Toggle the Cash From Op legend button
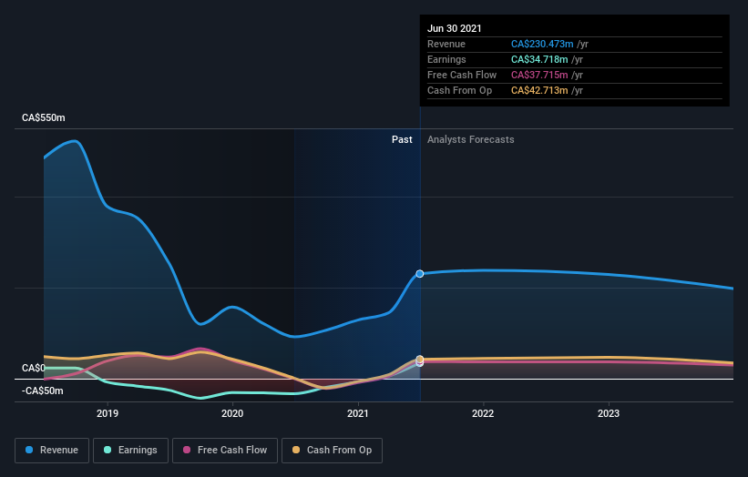This screenshot has width=748, height=477. [x=332, y=451]
